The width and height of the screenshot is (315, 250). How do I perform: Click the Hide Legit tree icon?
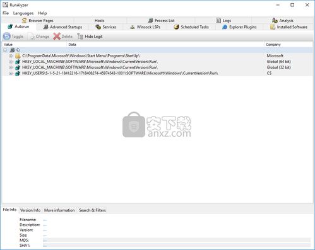[80, 37]
